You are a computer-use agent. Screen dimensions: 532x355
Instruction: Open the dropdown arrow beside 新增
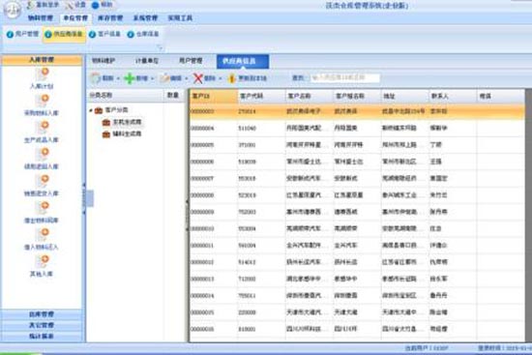[x=152, y=78]
